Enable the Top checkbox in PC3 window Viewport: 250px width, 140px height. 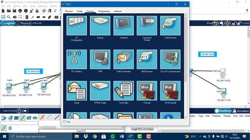(64, 122)
